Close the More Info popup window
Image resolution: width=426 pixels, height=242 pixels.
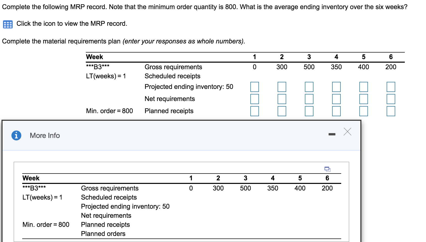(x=348, y=132)
